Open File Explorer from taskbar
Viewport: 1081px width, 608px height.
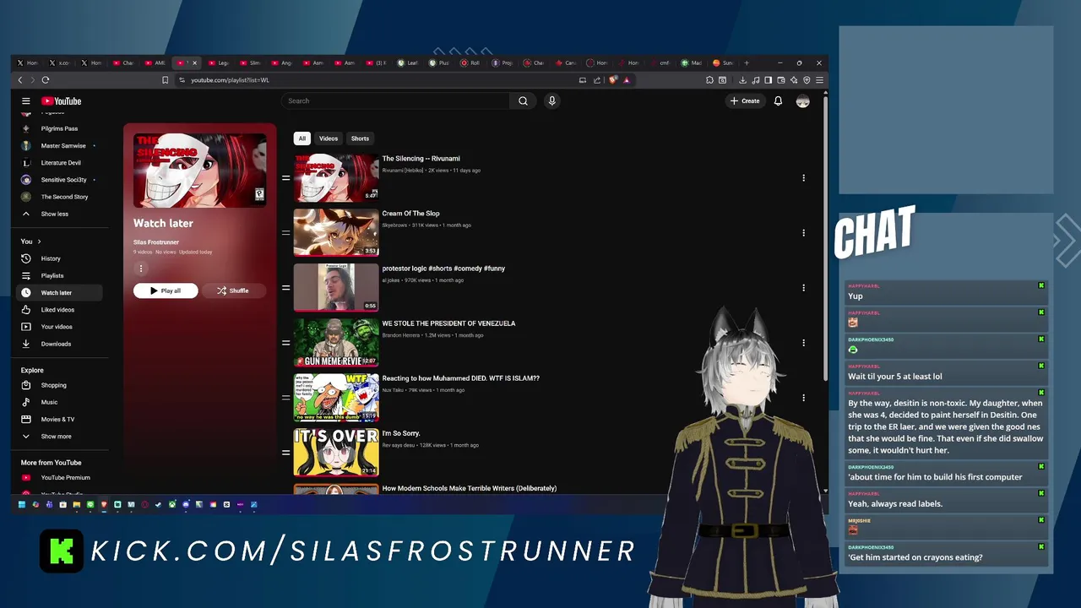click(77, 505)
